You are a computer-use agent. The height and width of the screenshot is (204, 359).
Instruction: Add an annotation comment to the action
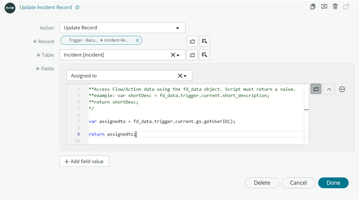tap(324, 6)
